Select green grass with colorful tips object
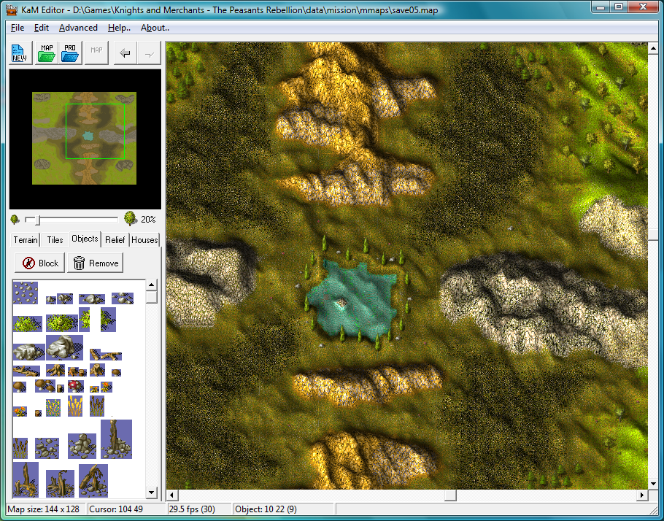 tap(53, 407)
